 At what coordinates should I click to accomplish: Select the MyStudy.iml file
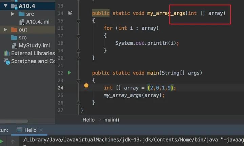(x=34, y=45)
